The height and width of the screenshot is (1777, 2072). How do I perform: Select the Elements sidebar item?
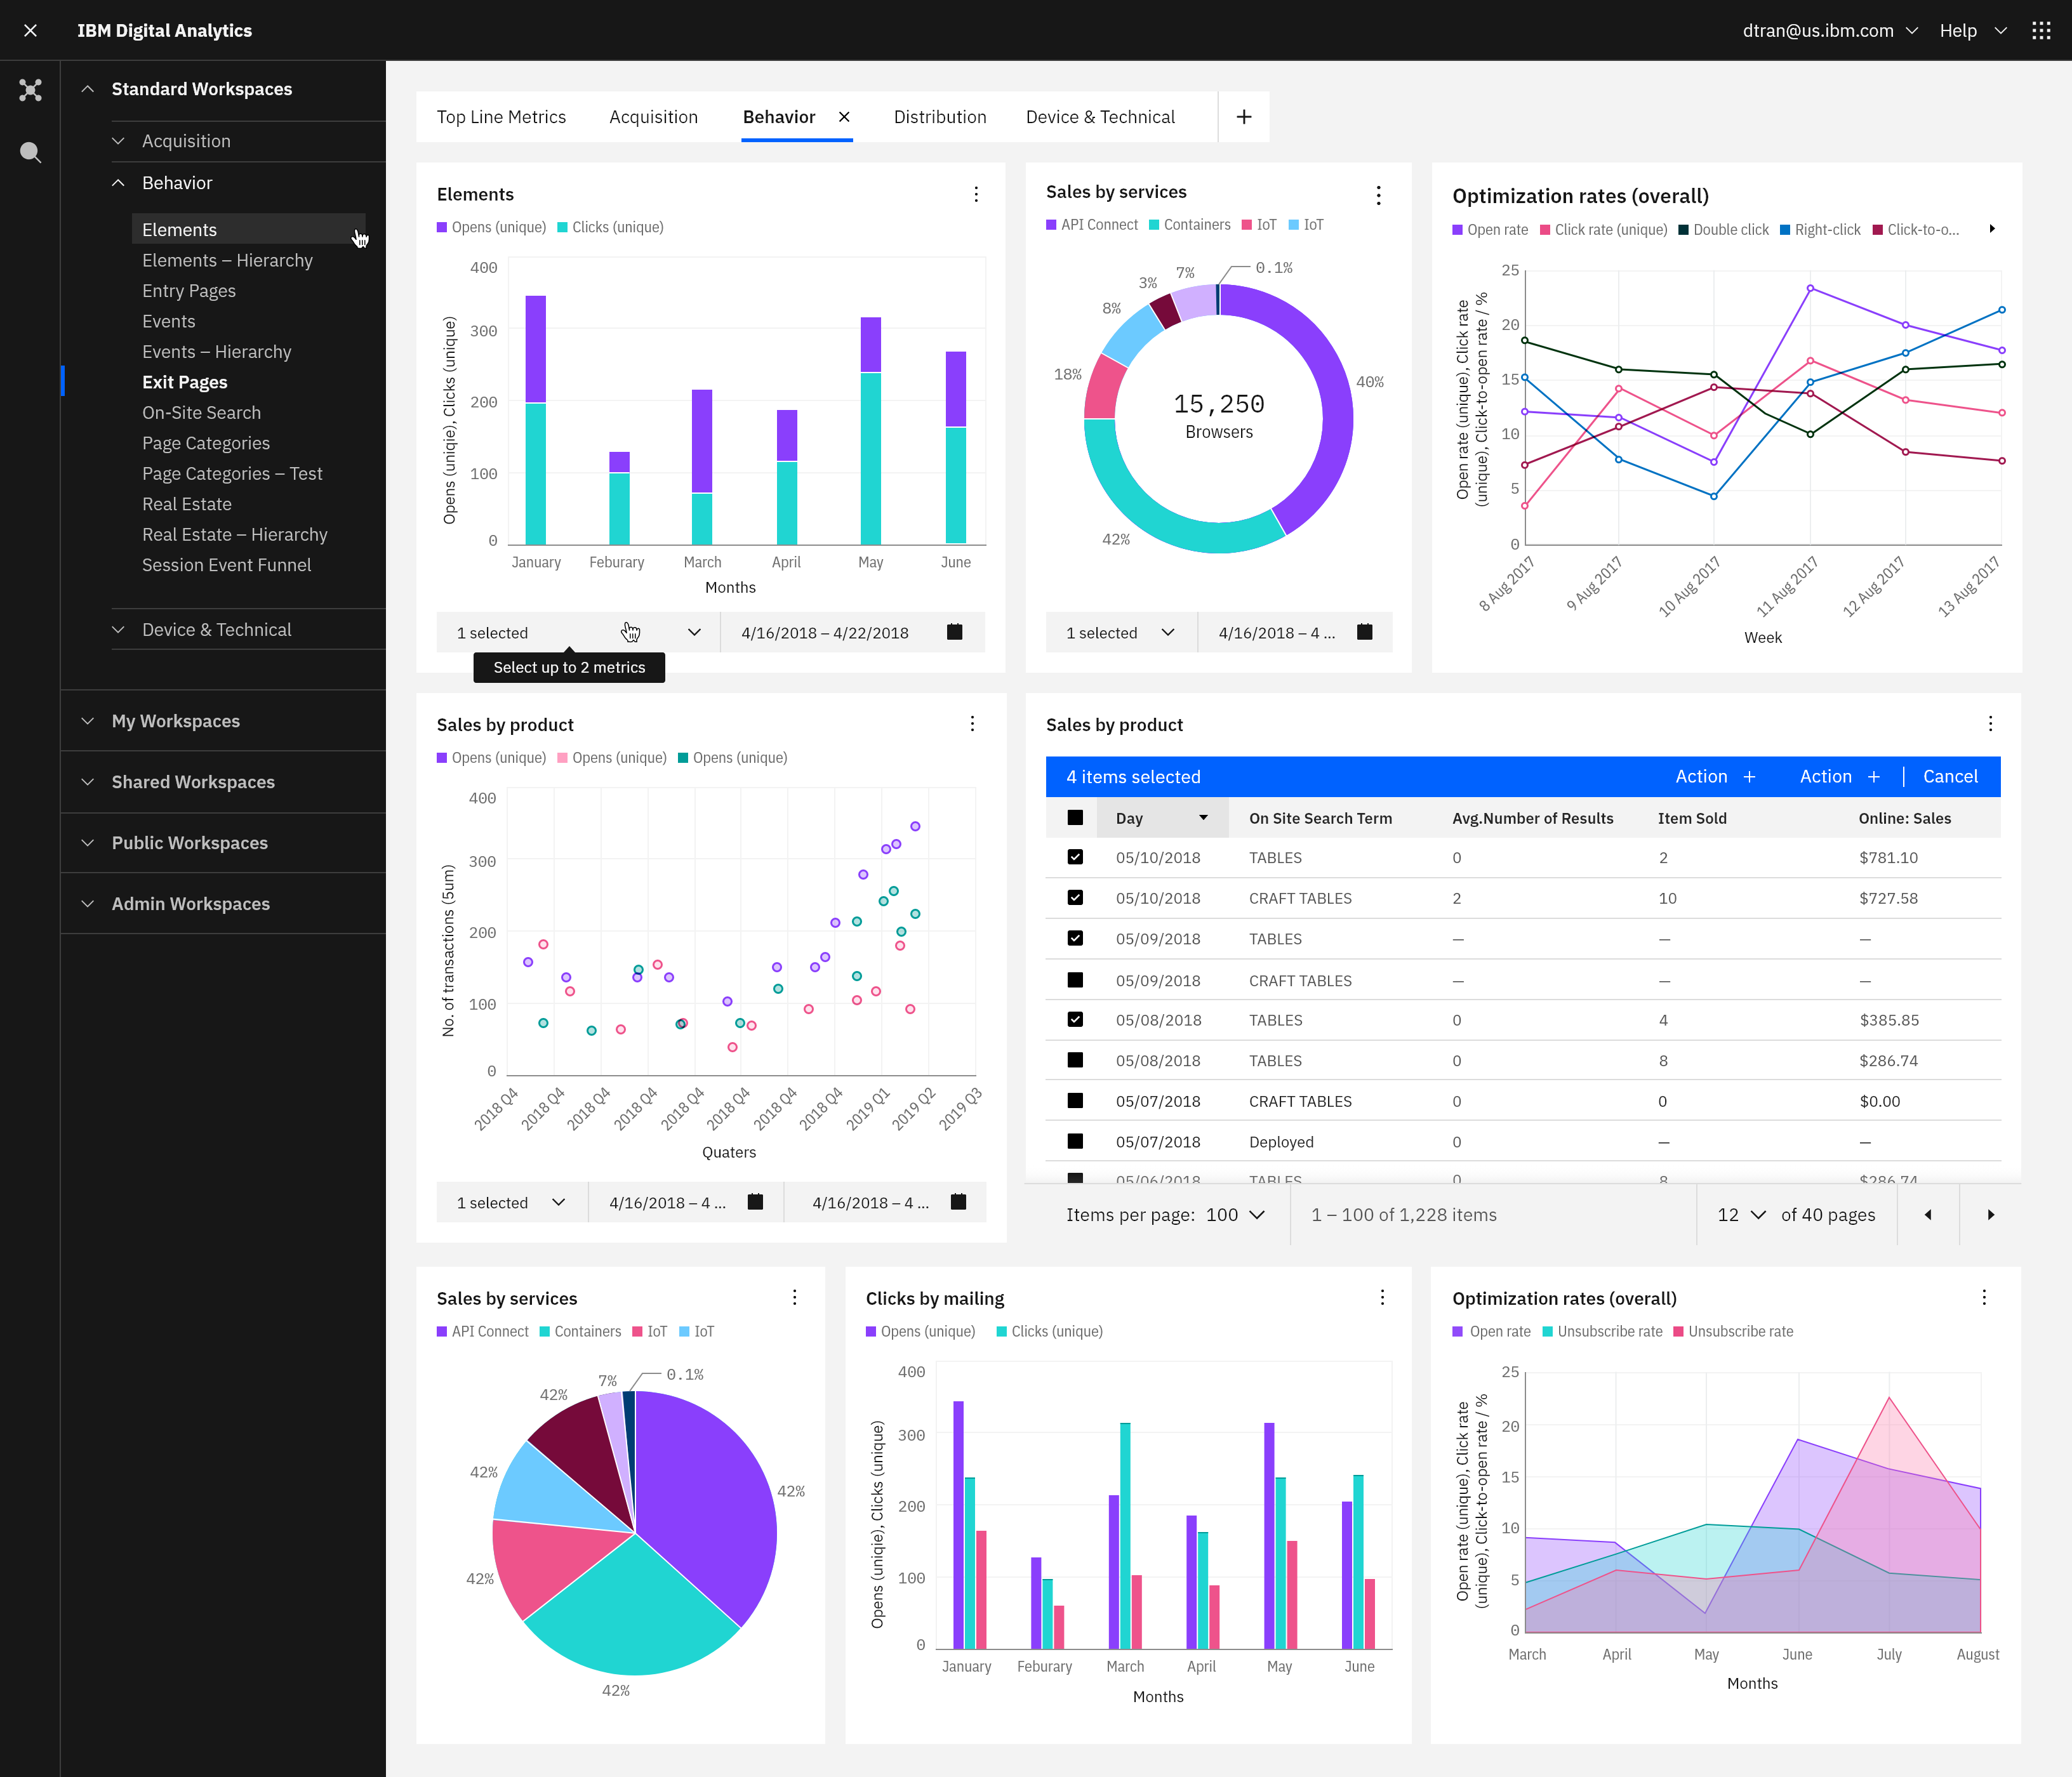click(x=249, y=229)
